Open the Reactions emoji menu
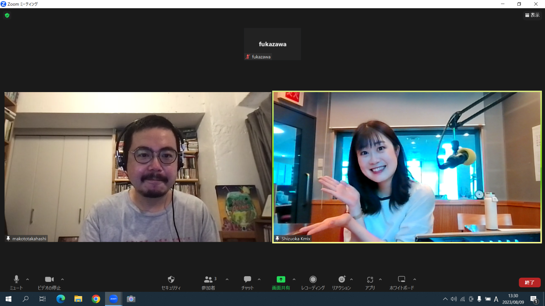The width and height of the screenshot is (545, 306). point(341,282)
